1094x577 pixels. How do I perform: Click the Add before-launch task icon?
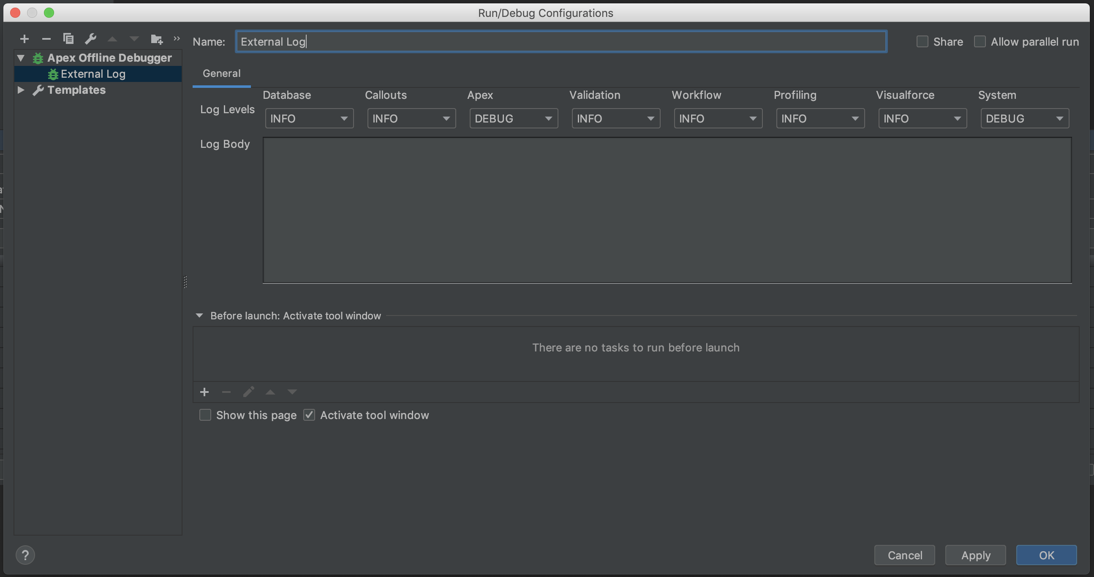tap(204, 392)
